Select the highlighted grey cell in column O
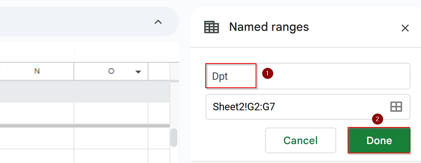 coord(111,92)
